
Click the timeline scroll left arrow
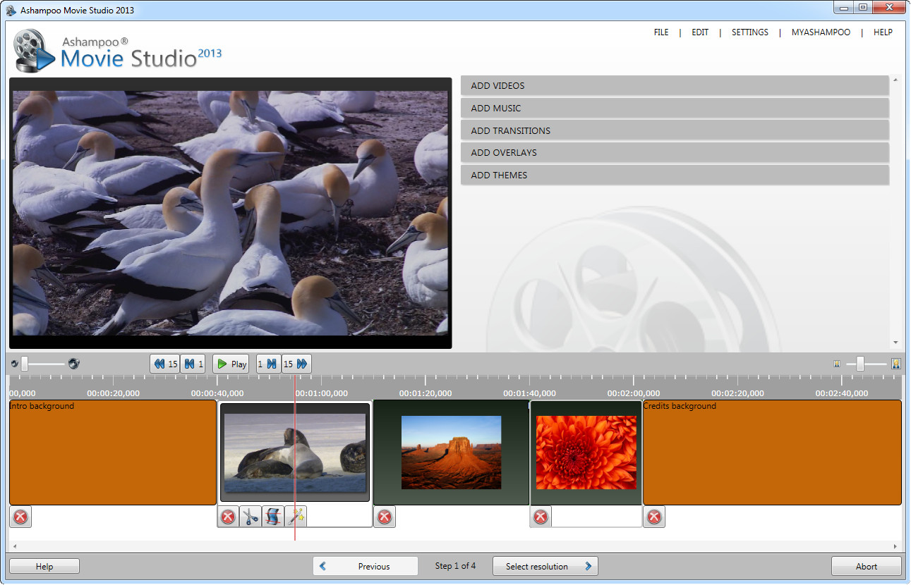tap(14, 546)
